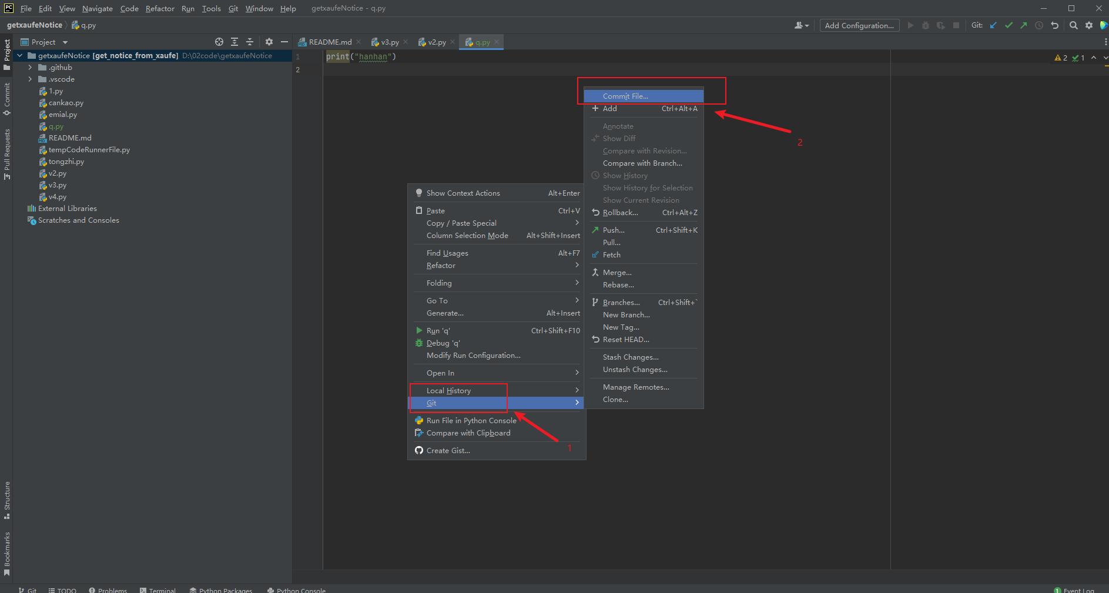Choose Push... in Git submenu
The image size is (1109, 593).
644,230
